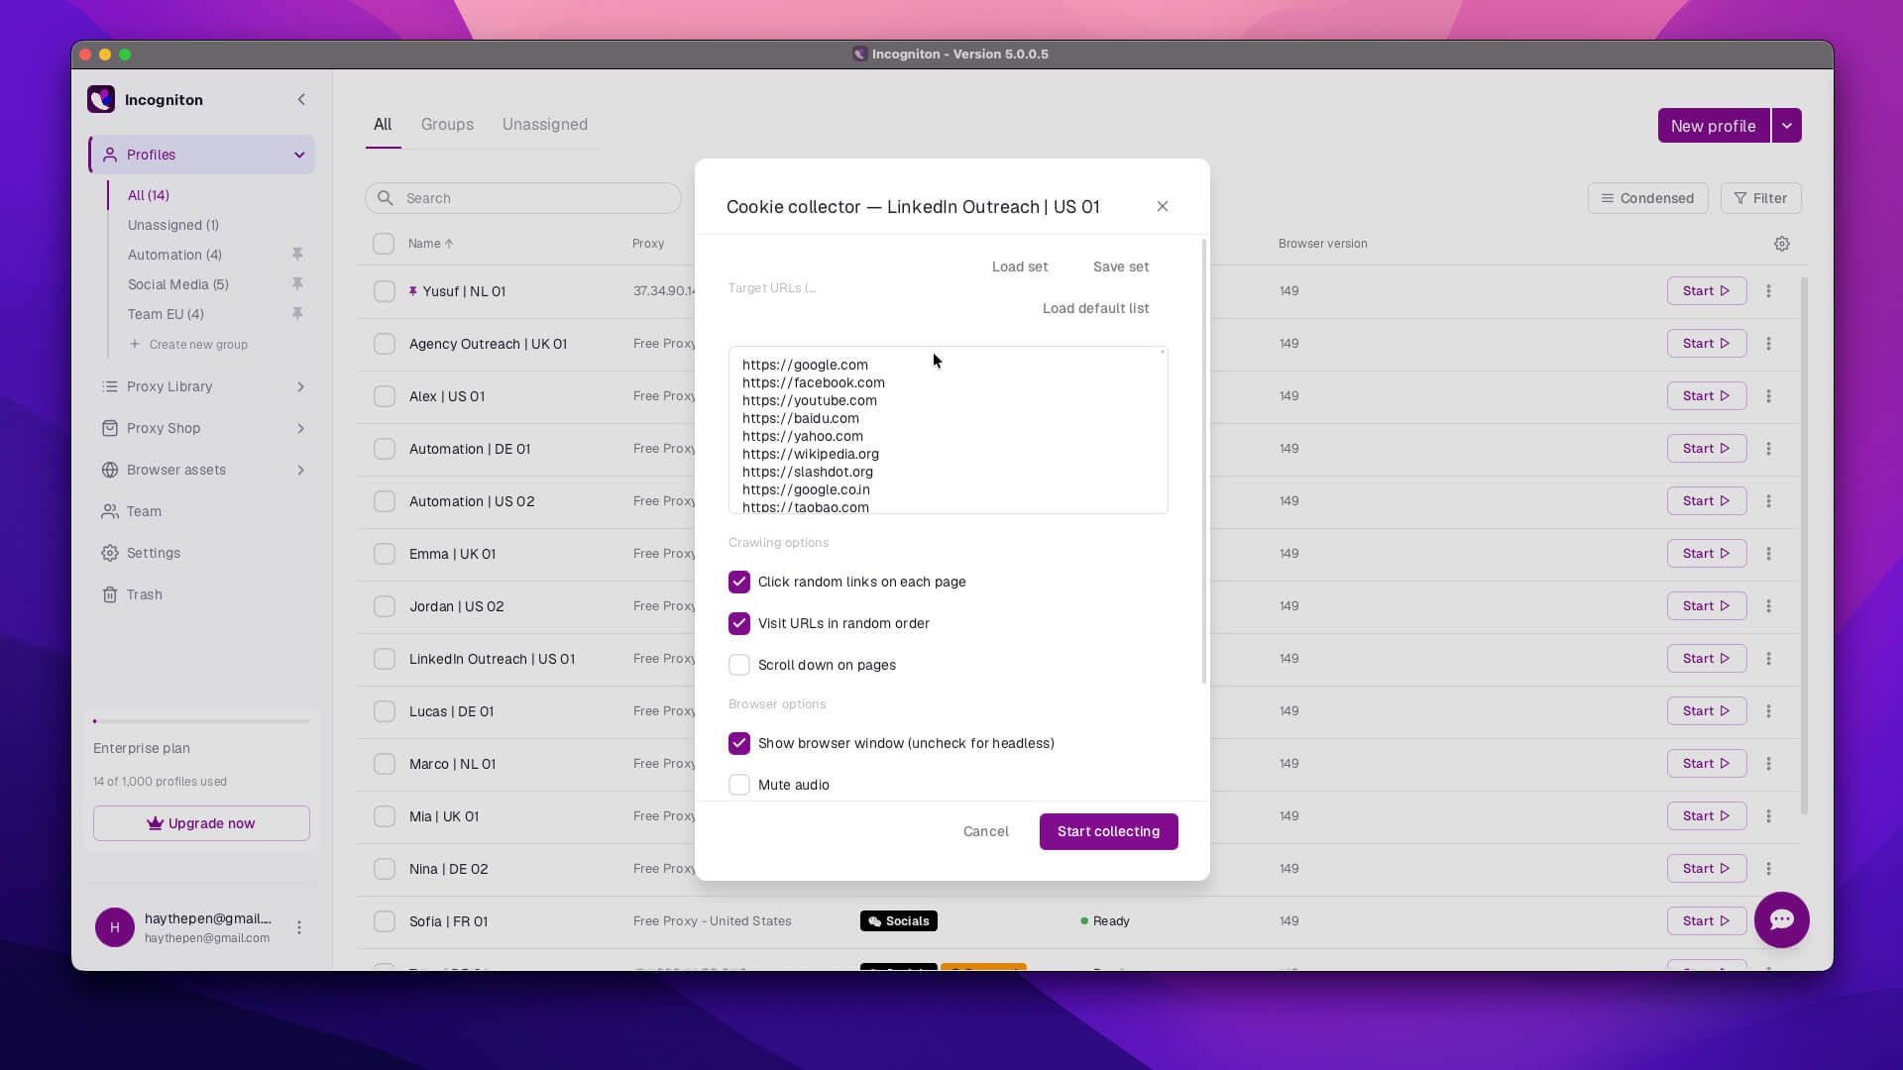This screenshot has width=1903, height=1070.
Task: Collapse the sidebar with the left arrow icon
Action: [x=301, y=99]
